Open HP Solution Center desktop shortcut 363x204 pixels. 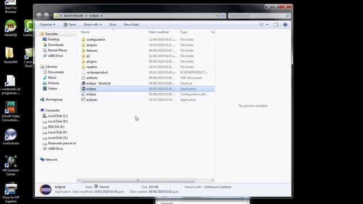pos(11,165)
